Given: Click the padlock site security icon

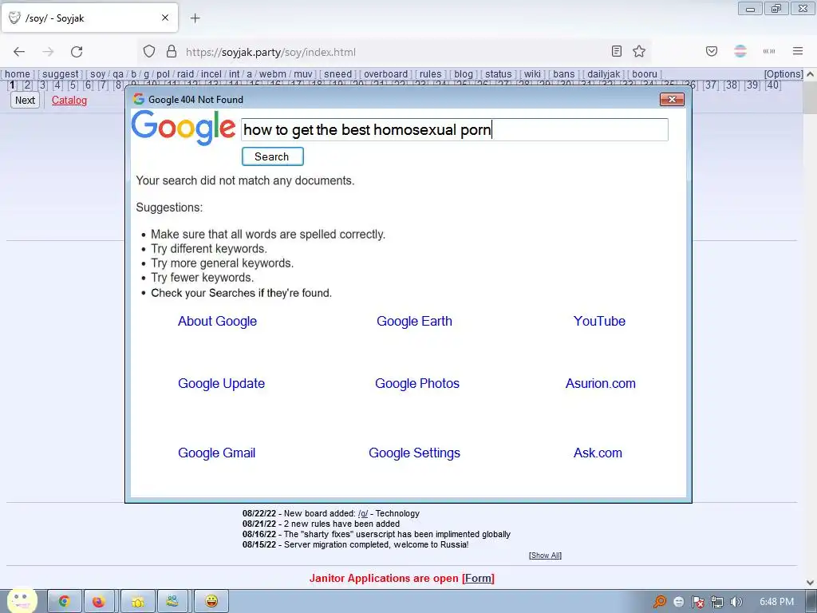Looking at the screenshot, I should click(172, 52).
